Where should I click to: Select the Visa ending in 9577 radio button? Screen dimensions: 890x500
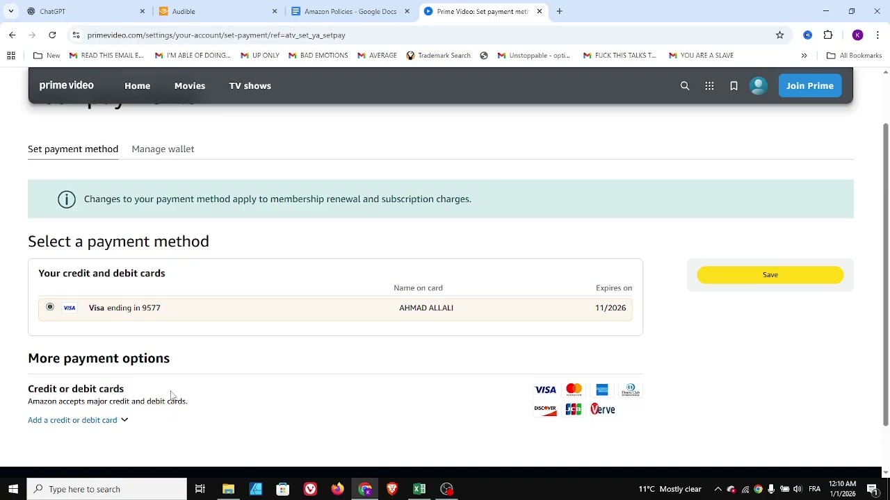(50, 307)
